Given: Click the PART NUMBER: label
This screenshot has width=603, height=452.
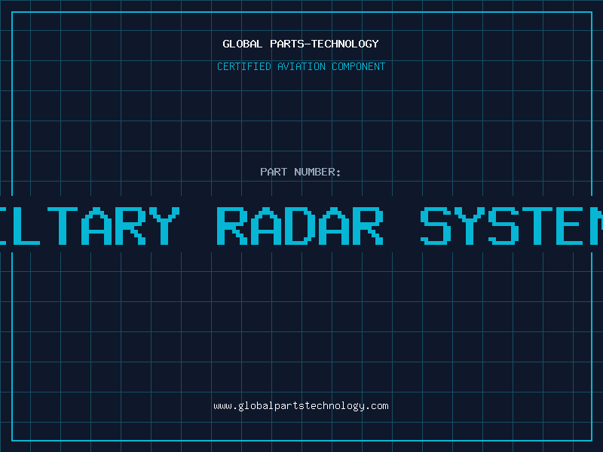Looking at the screenshot, I should [301, 172].
